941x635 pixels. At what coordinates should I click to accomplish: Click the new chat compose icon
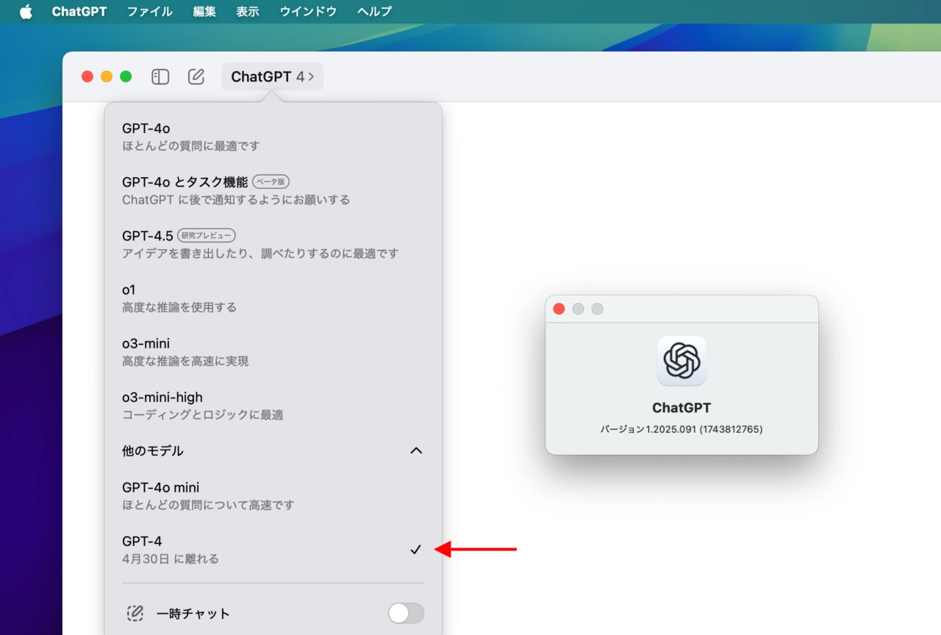tap(196, 76)
